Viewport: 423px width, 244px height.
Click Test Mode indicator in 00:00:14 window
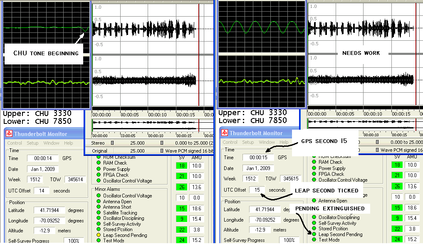99,240
